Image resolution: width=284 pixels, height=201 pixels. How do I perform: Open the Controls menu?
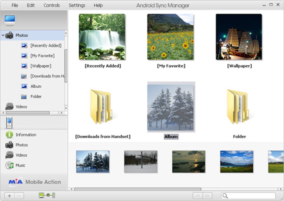click(x=52, y=6)
